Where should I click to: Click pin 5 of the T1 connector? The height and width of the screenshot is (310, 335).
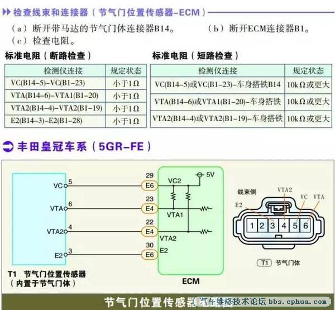tap(295, 226)
